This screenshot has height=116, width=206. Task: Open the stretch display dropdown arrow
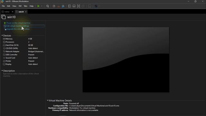coord(99,6)
